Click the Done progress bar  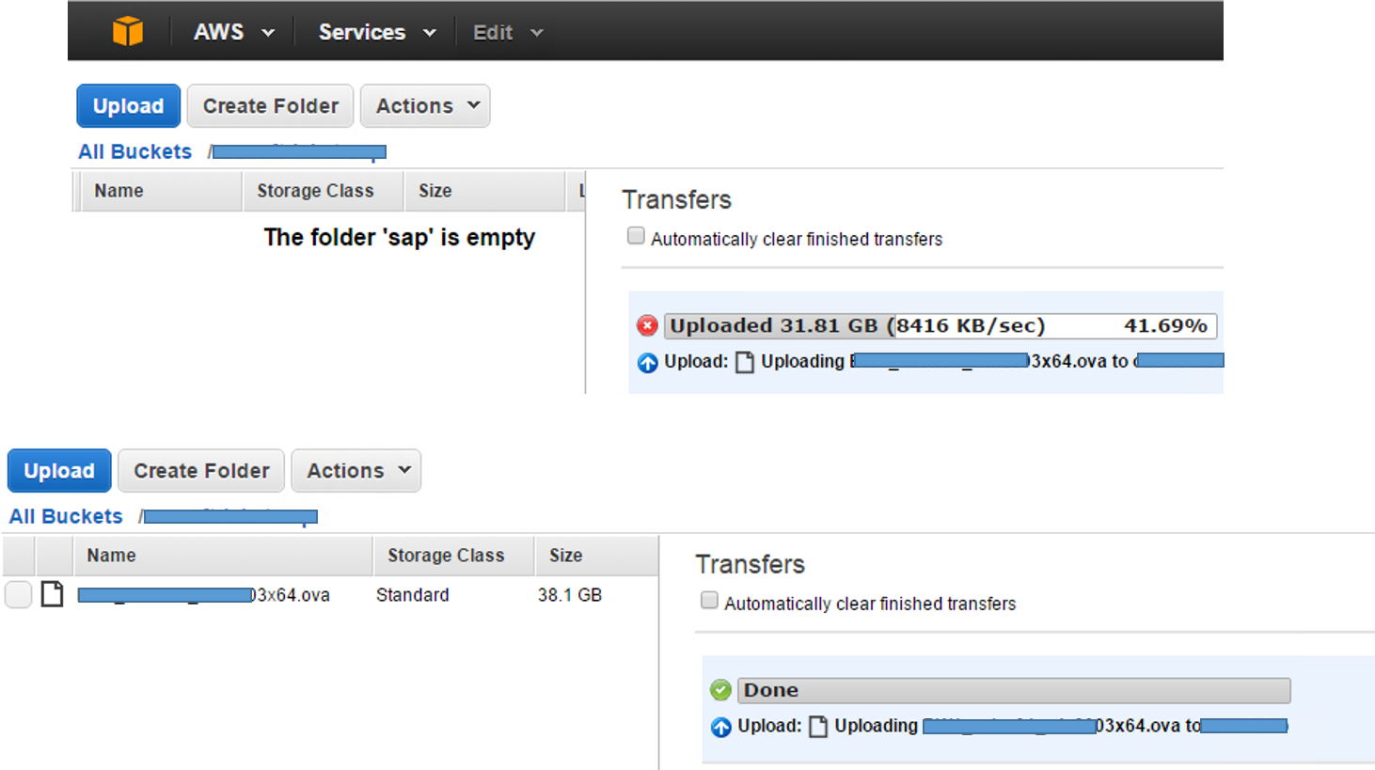click(x=1014, y=689)
